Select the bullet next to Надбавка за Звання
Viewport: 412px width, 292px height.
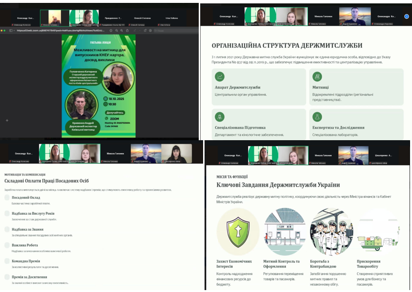[7, 229]
